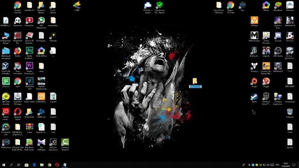Open the Action Center notifications icon
299x168 pixels.
pos(294,165)
